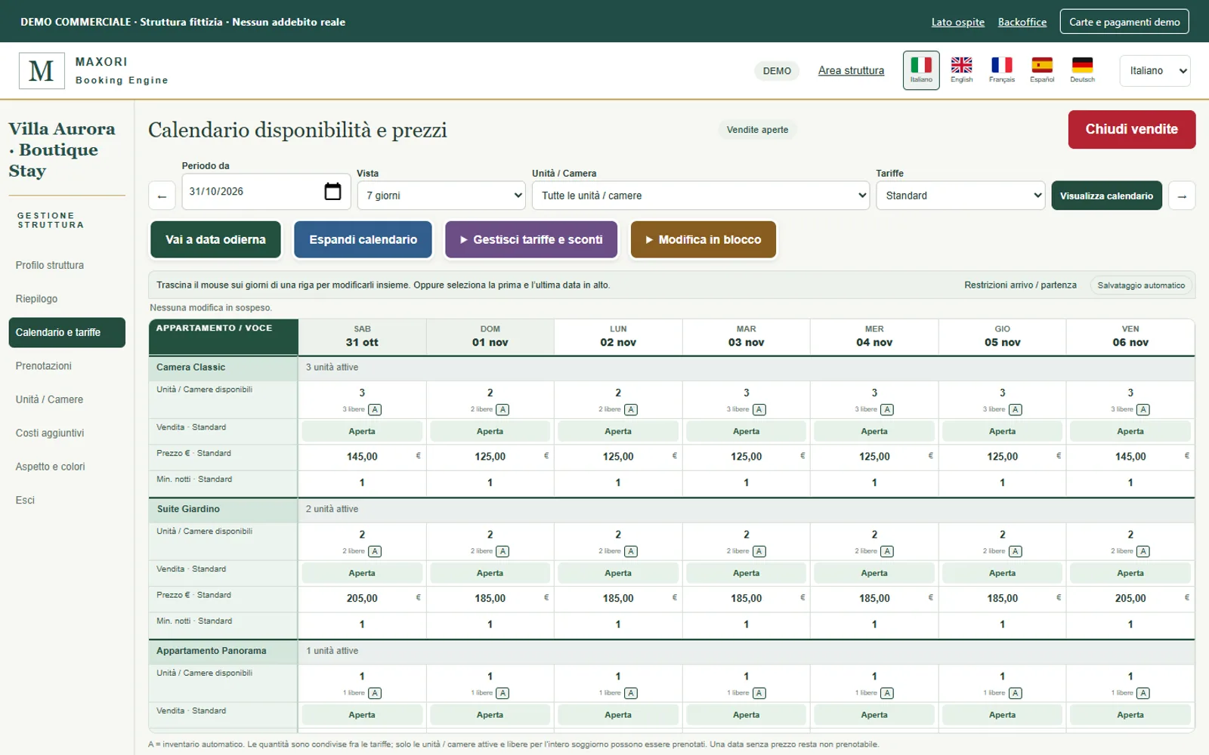Toggle Aperta status Appartamento Panorama 31 ott
Viewport: 1209px width, 755px height.
coord(362,714)
